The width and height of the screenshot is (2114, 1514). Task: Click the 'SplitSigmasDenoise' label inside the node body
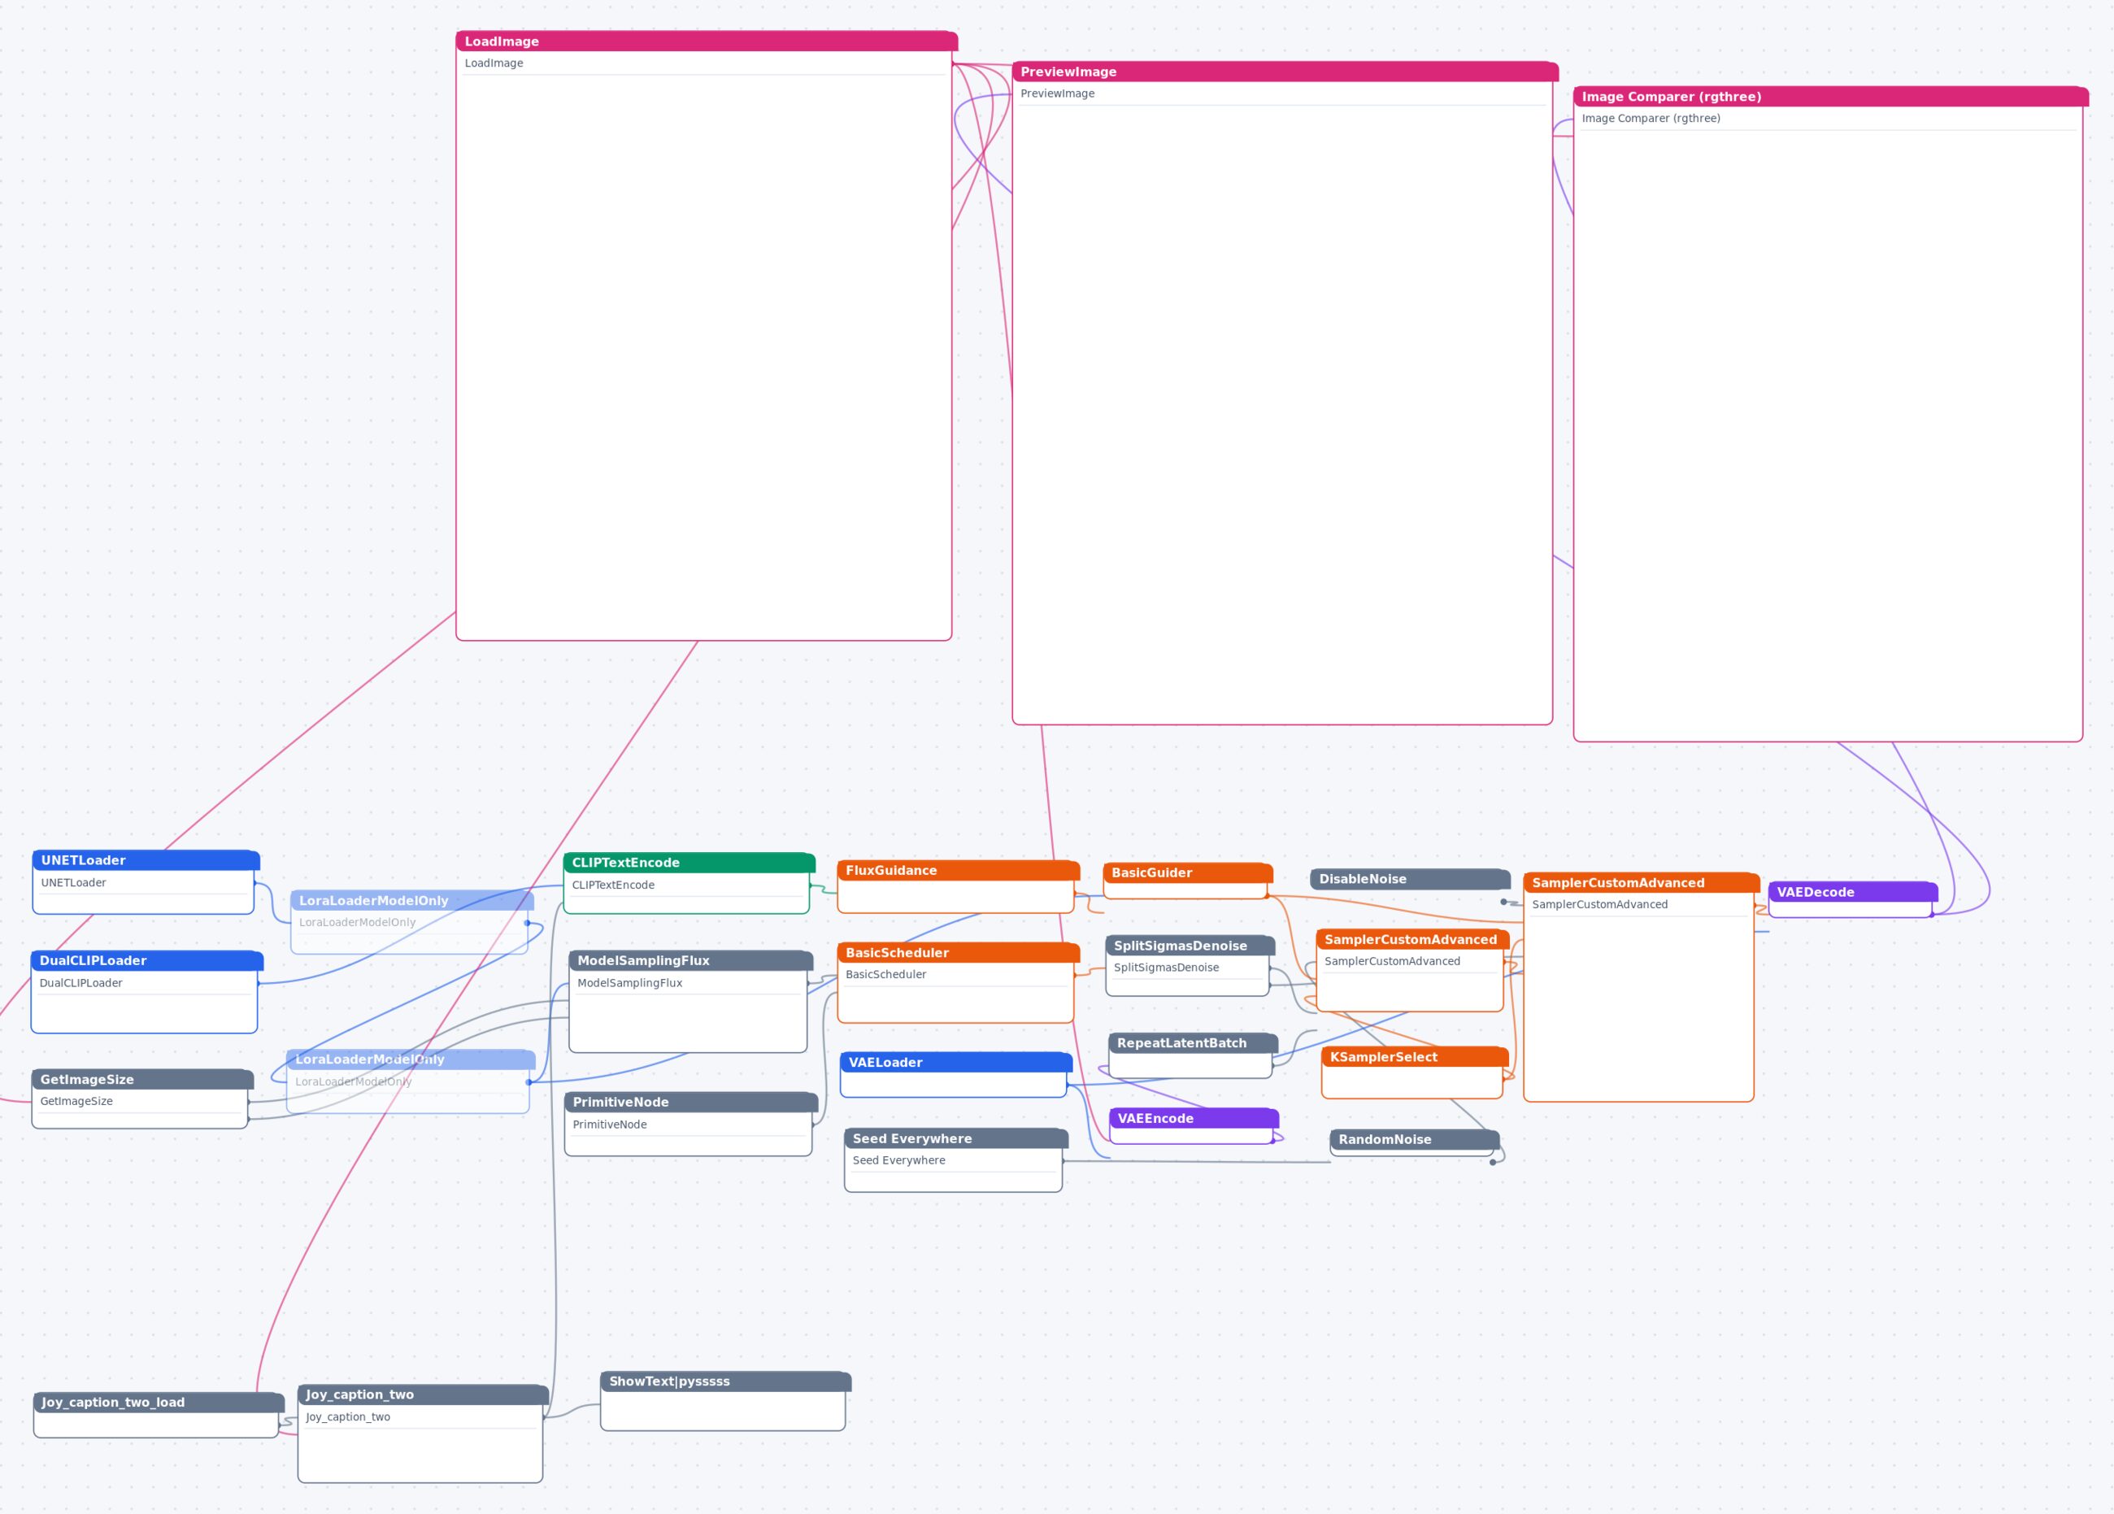coord(1166,967)
